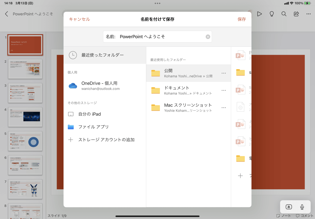Select 最近使ったフォルダー in the sidebar
Viewport: 315px width, 219px height.
[105, 55]
